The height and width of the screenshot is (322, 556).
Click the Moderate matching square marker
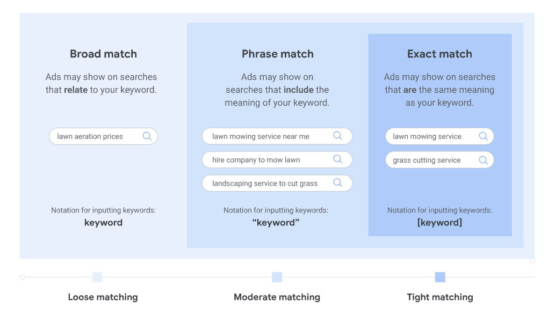coord(277,277)
